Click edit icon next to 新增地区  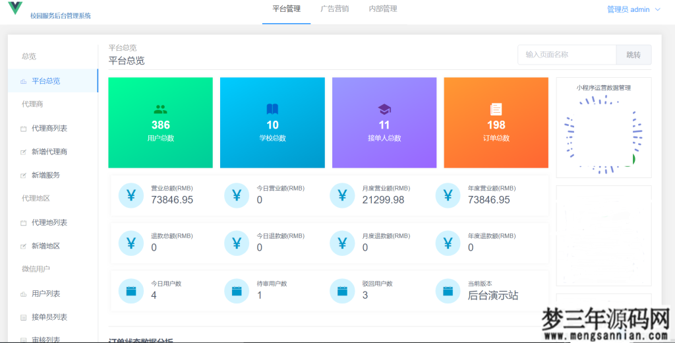24,246
